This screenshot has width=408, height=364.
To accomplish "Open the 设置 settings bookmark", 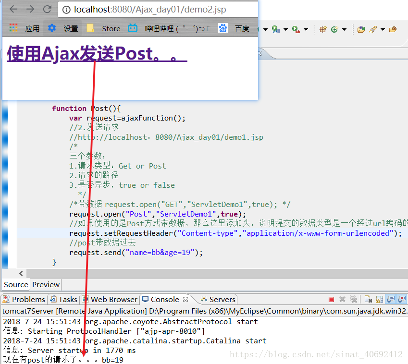I will click(63, 28).
